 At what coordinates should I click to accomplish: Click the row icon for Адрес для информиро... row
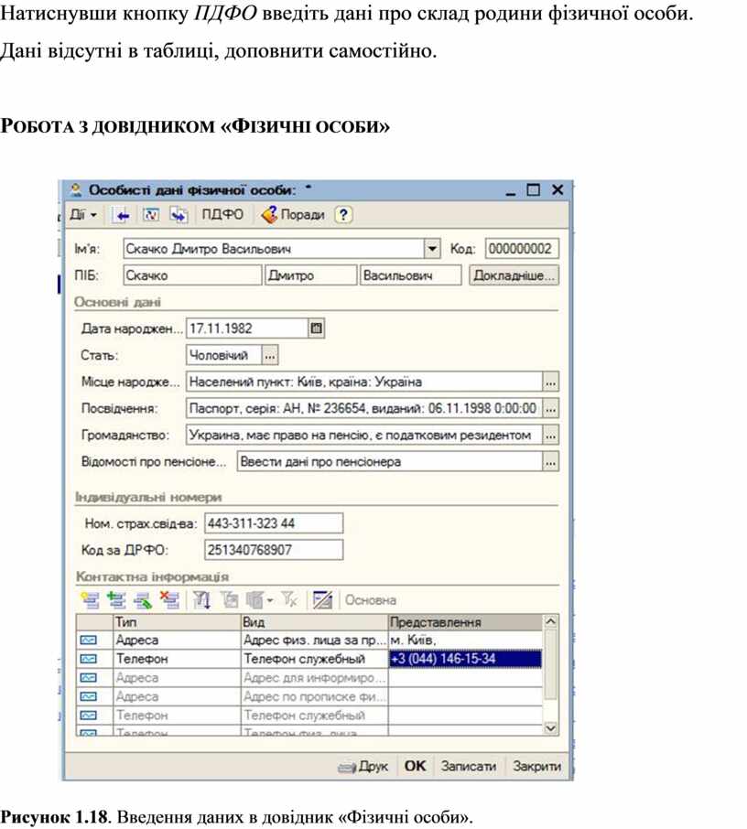point(89,678)
